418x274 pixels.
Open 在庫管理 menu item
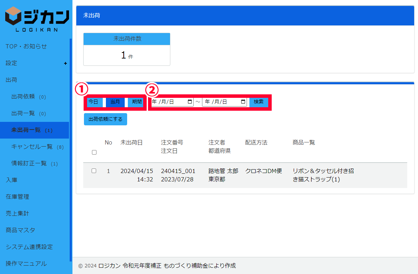coord(17,197)
